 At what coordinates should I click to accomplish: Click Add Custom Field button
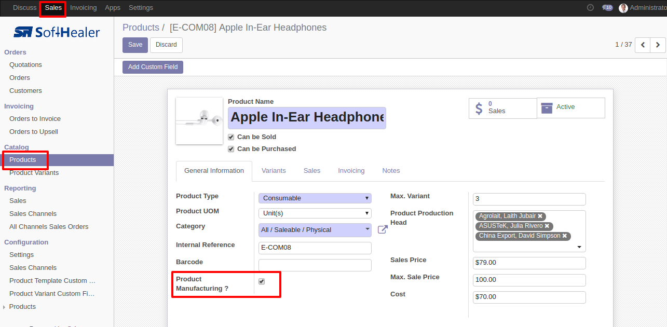point(153,67)
